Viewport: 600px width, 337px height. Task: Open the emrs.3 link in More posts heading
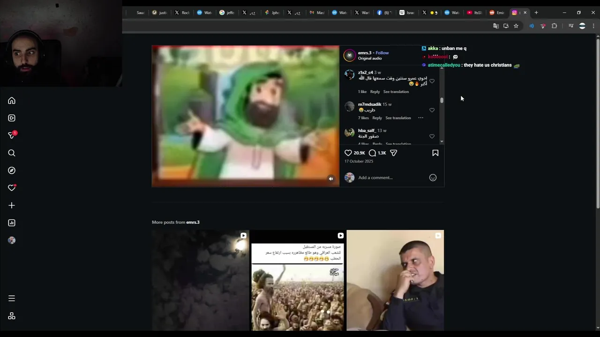pos(193,222)
